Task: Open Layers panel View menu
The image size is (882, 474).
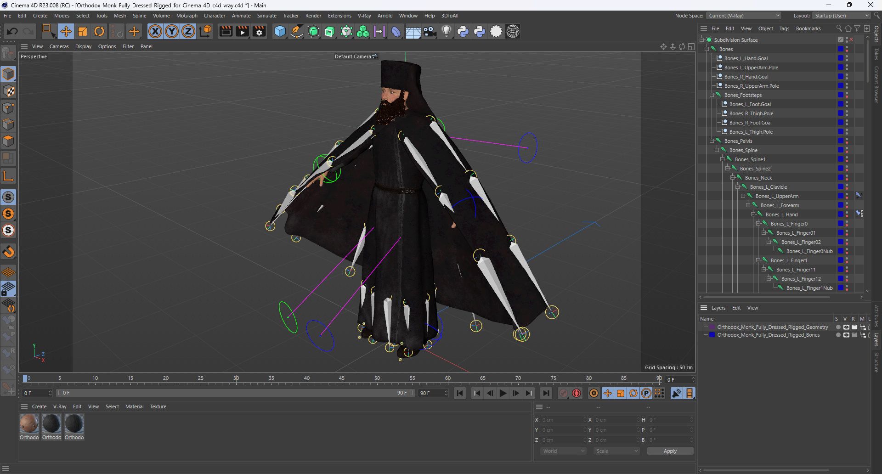Action: [x=752, y=308]
